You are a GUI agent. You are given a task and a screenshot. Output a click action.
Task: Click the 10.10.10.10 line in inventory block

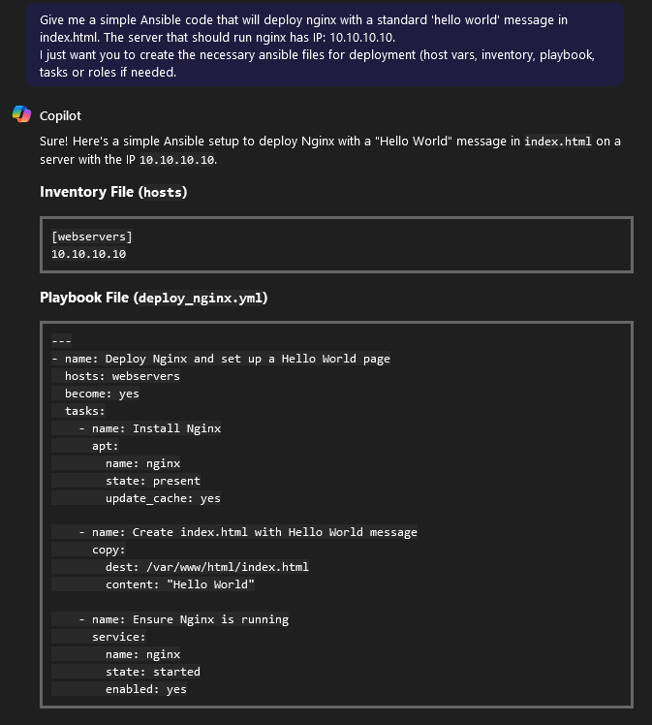[89, 254]
